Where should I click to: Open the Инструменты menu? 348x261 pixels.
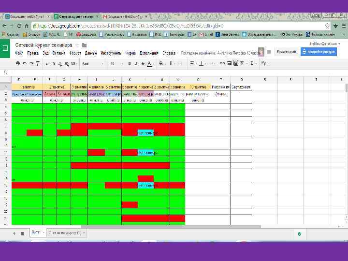(111, 53)
